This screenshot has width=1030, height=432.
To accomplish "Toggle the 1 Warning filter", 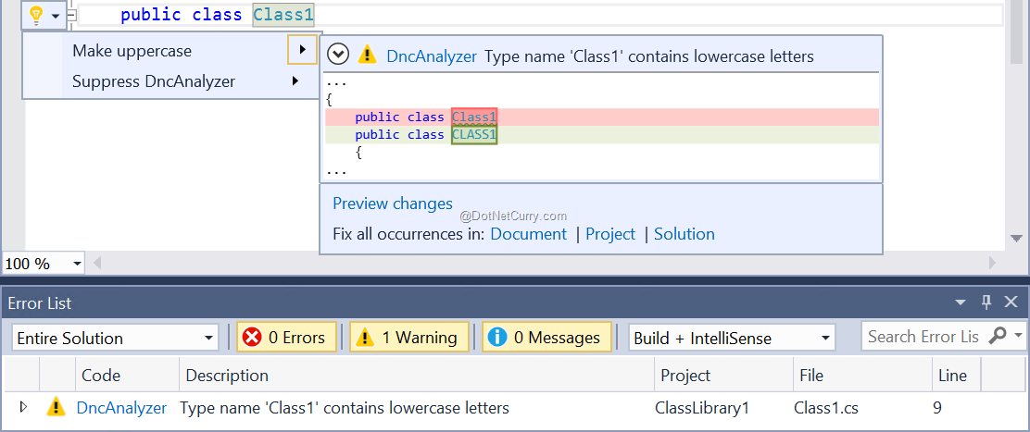I will pos(409,338).
